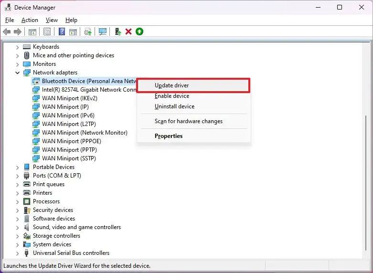This screenshot has width=373, height=273.
Task: Open the Action menu
Action: pyautogui.click(x=30, y=20)
